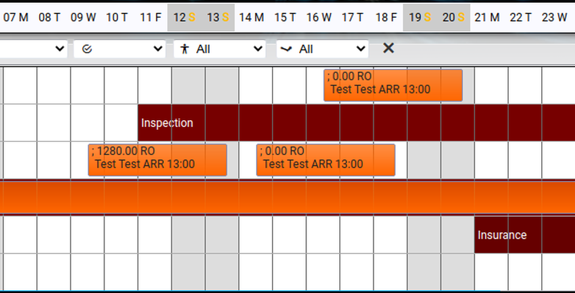Open the partially visible leftmost dropdown

[x=33, y=49]
